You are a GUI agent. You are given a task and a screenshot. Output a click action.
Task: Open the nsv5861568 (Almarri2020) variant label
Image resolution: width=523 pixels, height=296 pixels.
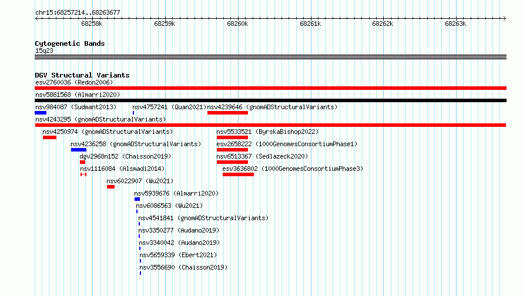(x=78, y=95)
